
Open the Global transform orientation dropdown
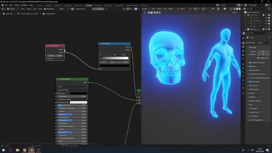point(182,9)
